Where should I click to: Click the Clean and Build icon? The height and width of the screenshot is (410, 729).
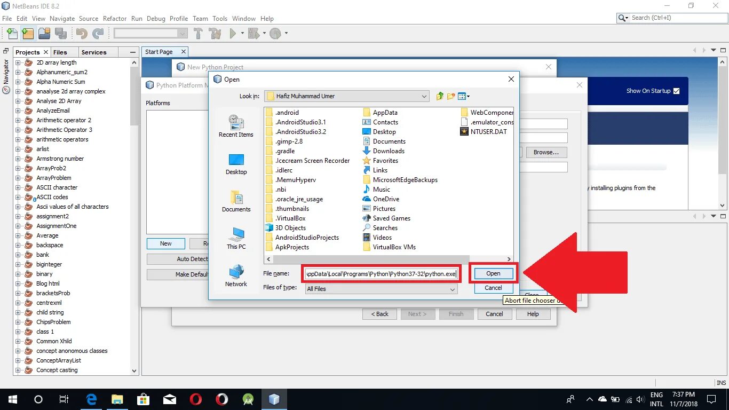point(215,34)
